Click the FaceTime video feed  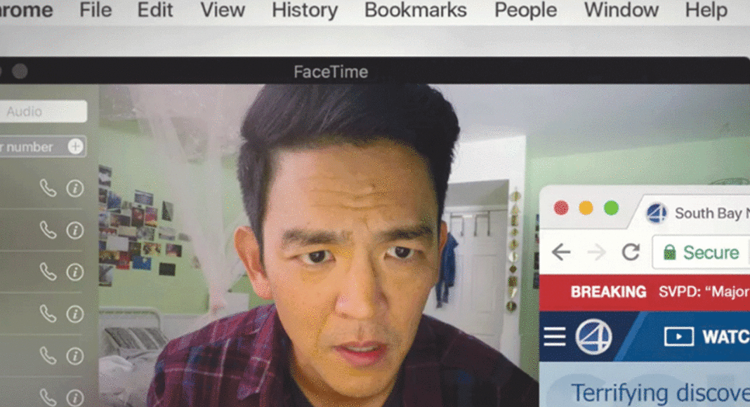(x=319, y=246)
